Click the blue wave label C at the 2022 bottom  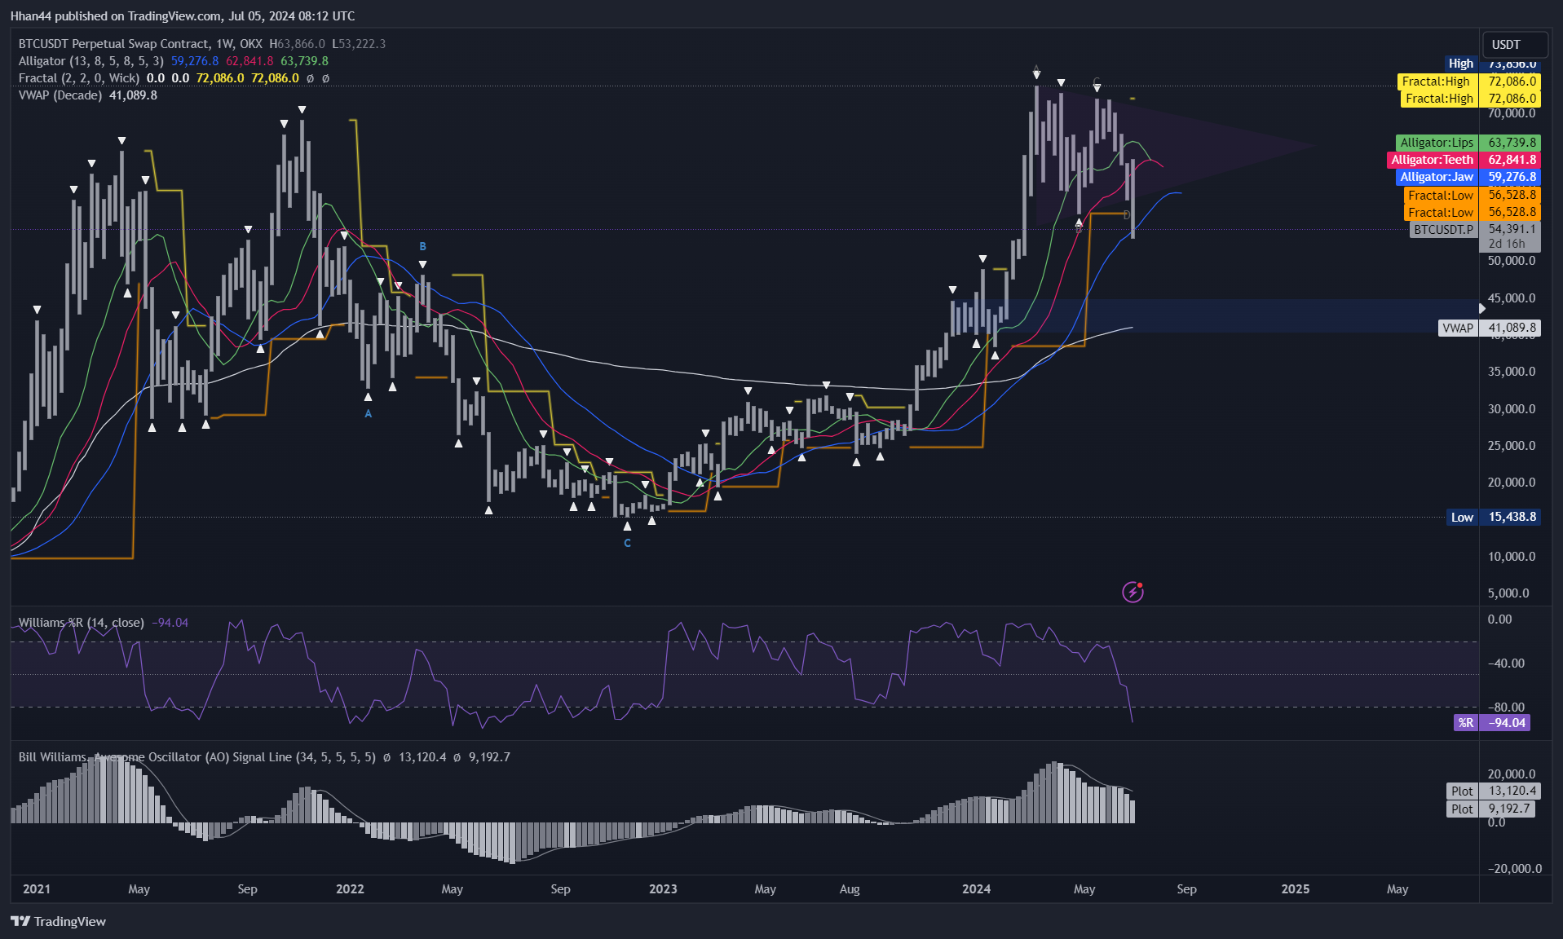(x=627, y=543)
